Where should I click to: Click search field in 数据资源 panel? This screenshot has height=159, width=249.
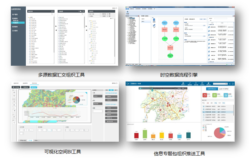pos(41,14)
